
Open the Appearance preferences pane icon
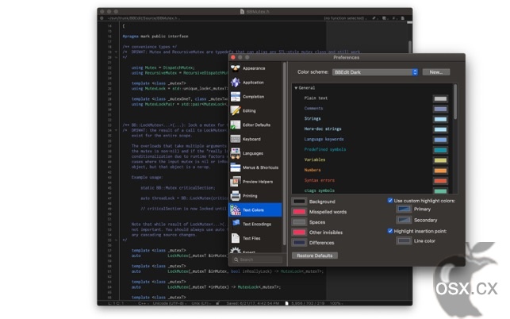click(235, 68)
